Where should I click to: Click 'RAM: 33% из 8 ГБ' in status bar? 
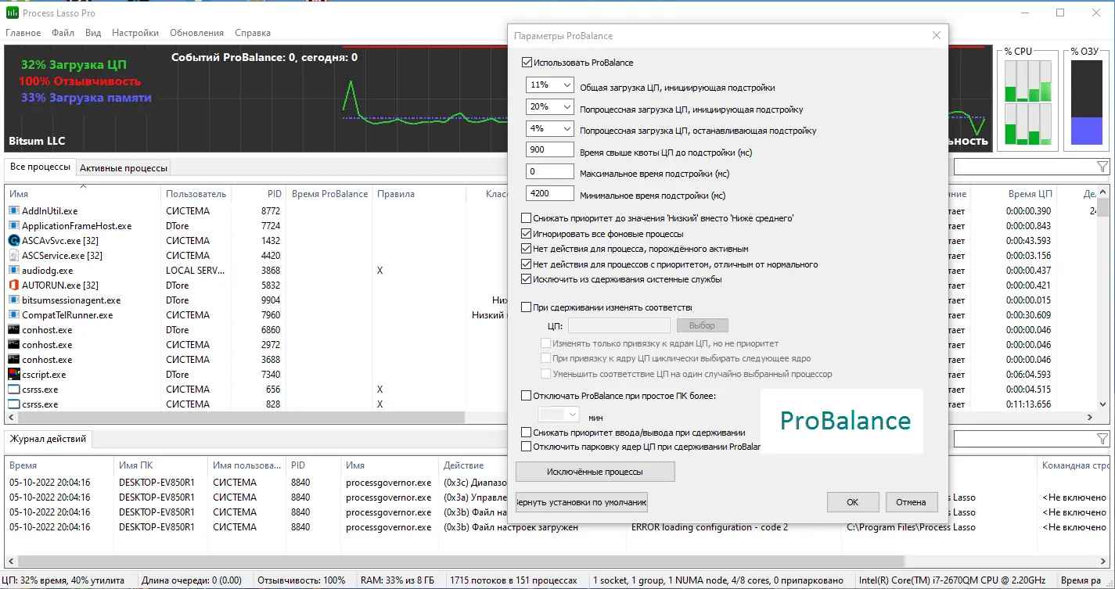[398, 580]
